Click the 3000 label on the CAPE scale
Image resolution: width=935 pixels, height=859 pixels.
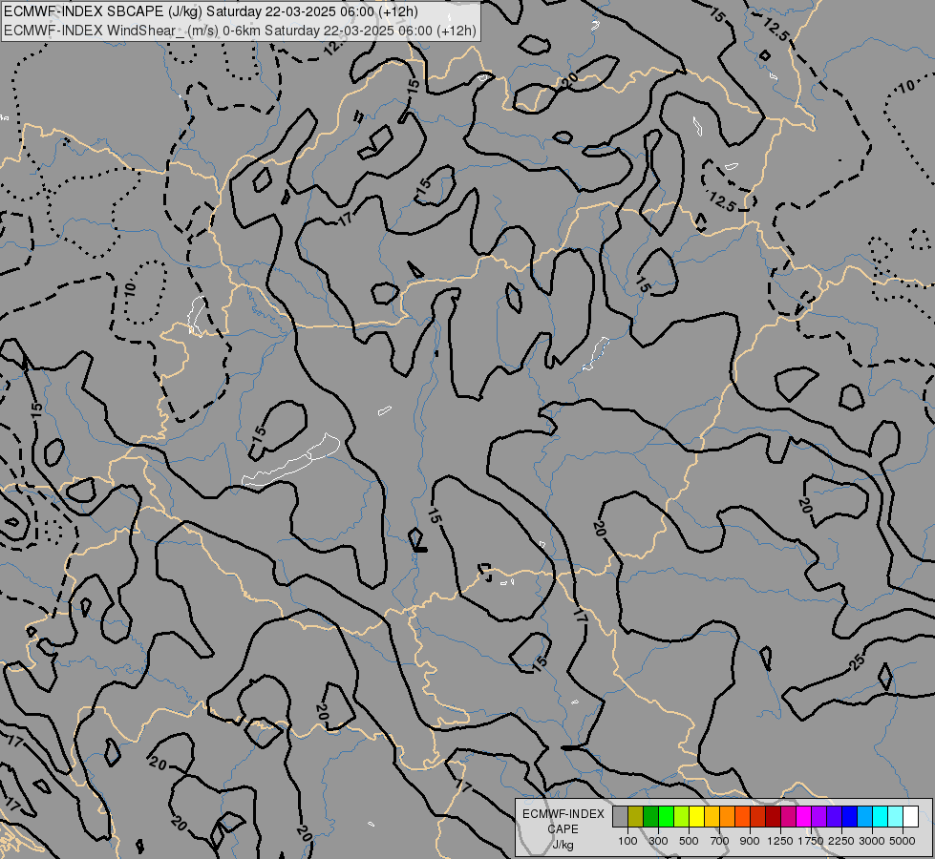tap(872, 841)
